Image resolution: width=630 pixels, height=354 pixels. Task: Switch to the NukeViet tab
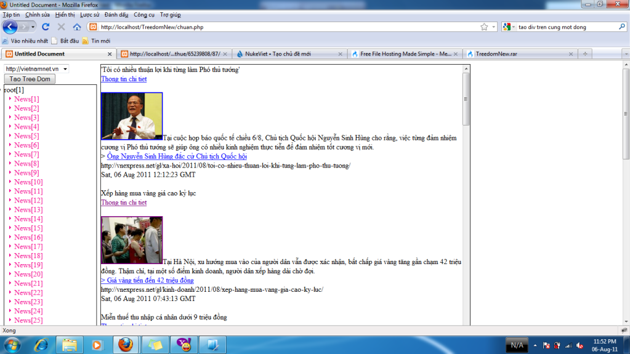point(289,54)
